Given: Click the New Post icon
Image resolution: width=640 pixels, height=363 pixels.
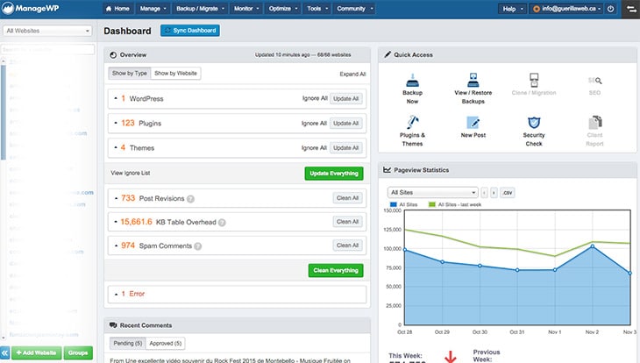Looking at the screenshot, I should 473,122.
